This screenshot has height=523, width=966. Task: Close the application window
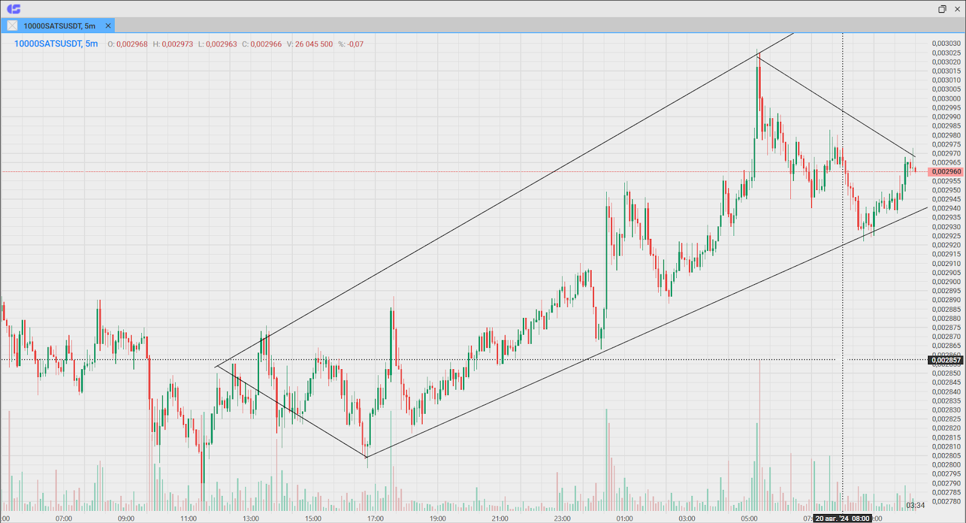(957, 9)
